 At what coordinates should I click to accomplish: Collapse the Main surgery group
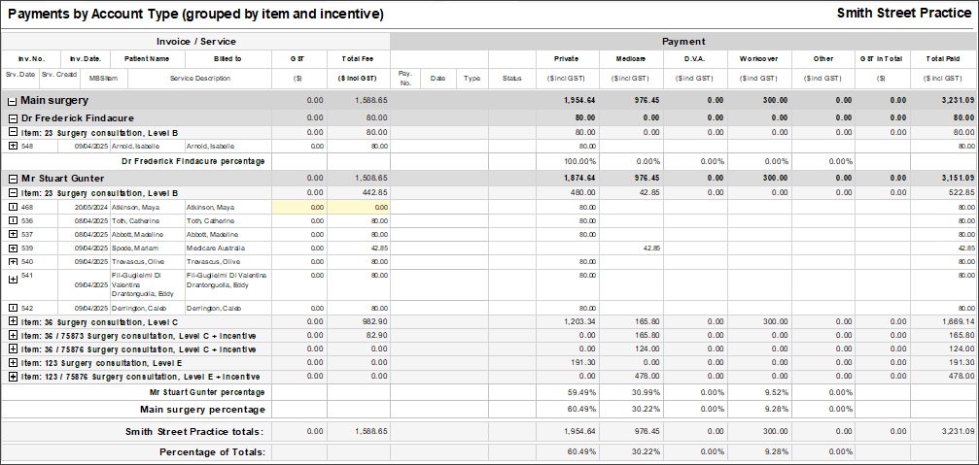(x=12, y=101)
